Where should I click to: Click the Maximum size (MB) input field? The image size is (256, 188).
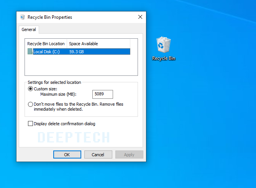pyautogui.click(x=103, y=94)
